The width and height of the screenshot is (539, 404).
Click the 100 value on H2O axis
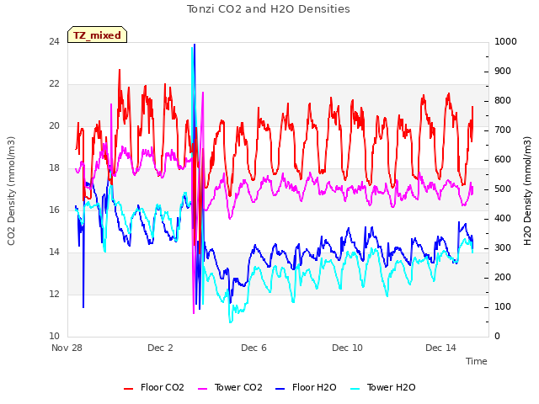coord(503,307)
